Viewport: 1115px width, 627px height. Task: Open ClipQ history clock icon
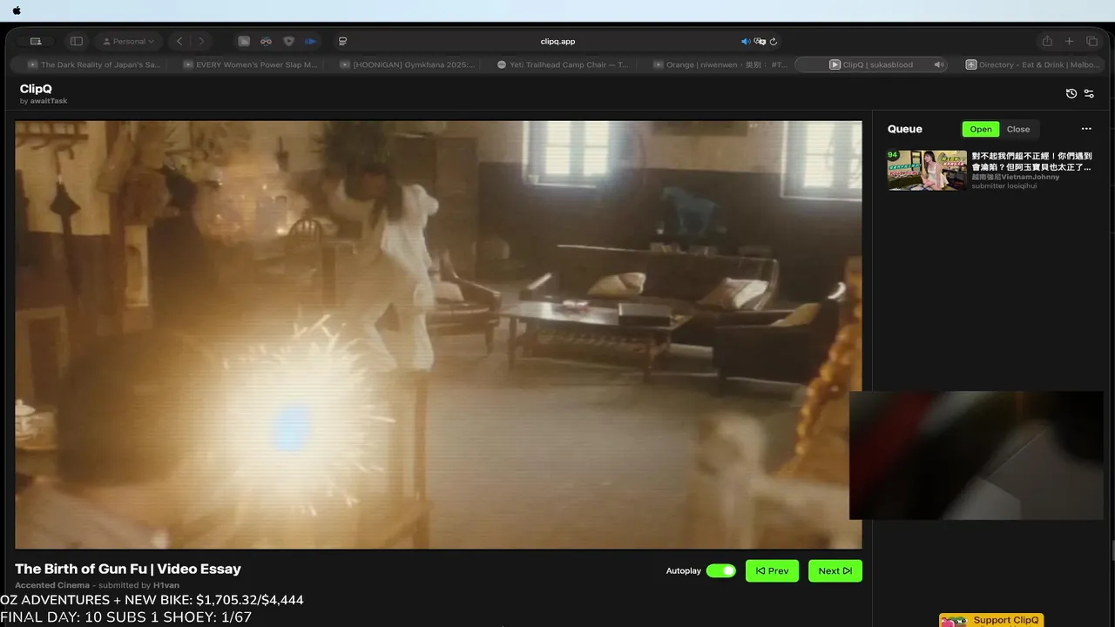(1071, 93)
